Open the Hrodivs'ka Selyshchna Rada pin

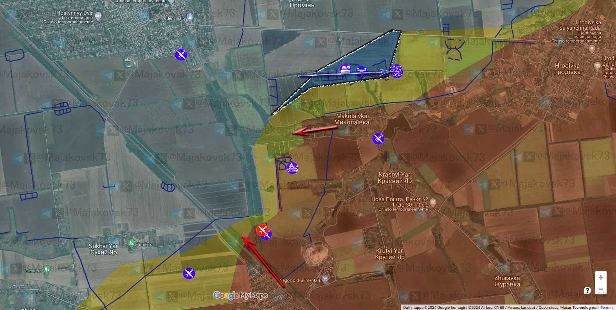[592, 49]
